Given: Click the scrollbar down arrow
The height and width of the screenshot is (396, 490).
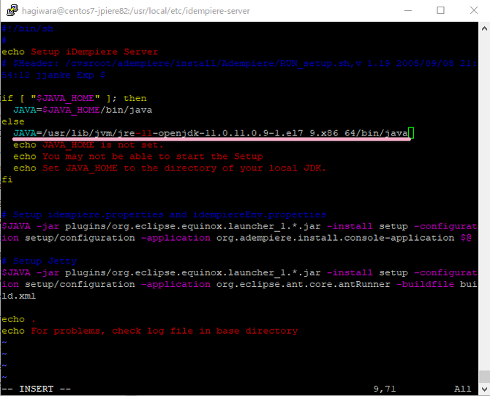Looking at the screenshot, I should tap(484, 389).
